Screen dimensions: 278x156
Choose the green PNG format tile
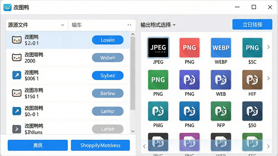coord(158,80)
